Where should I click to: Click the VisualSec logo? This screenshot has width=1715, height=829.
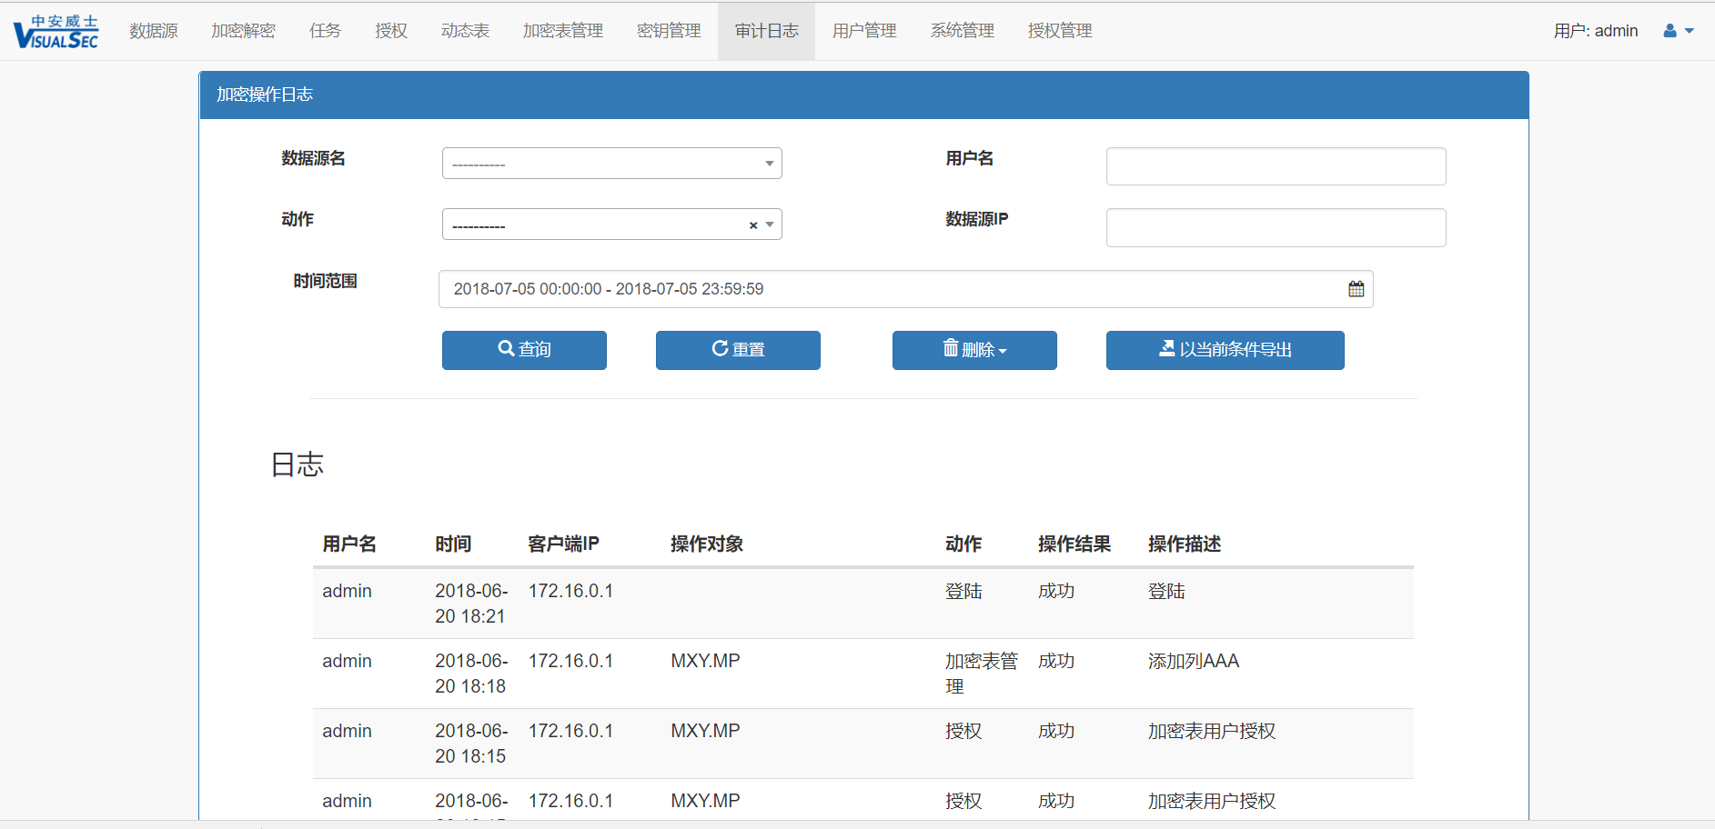[55, 31]
